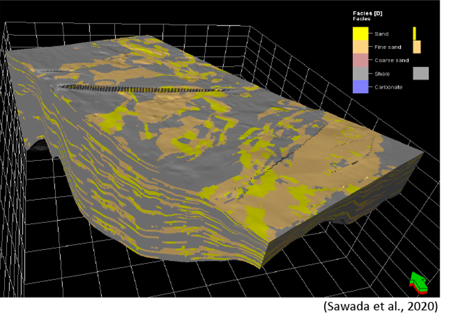
Task: Click the 'Fine sand' legend label
Action: [x=388, y=47]
